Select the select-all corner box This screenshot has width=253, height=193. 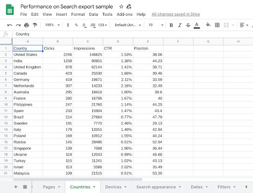(6, 41)
